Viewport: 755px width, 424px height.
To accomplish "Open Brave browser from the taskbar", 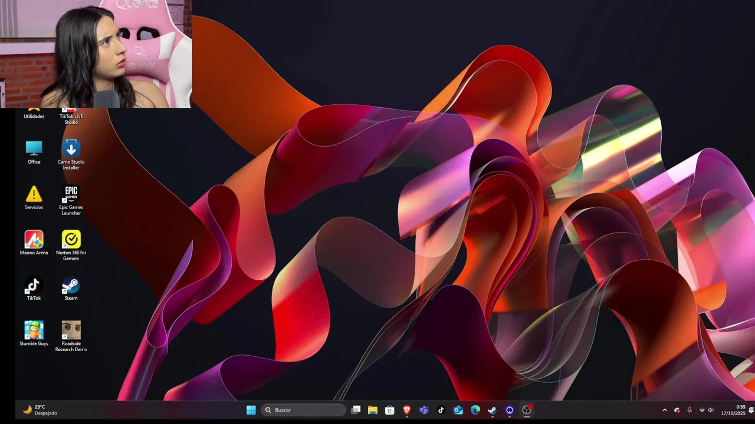I will (407, 410).
